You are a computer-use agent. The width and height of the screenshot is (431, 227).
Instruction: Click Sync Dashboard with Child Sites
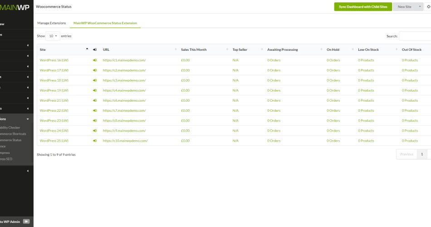coord(363,7)
